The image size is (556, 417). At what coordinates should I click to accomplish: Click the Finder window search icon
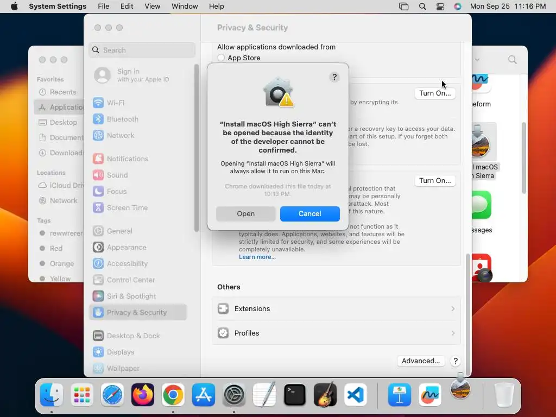point(512,60)
